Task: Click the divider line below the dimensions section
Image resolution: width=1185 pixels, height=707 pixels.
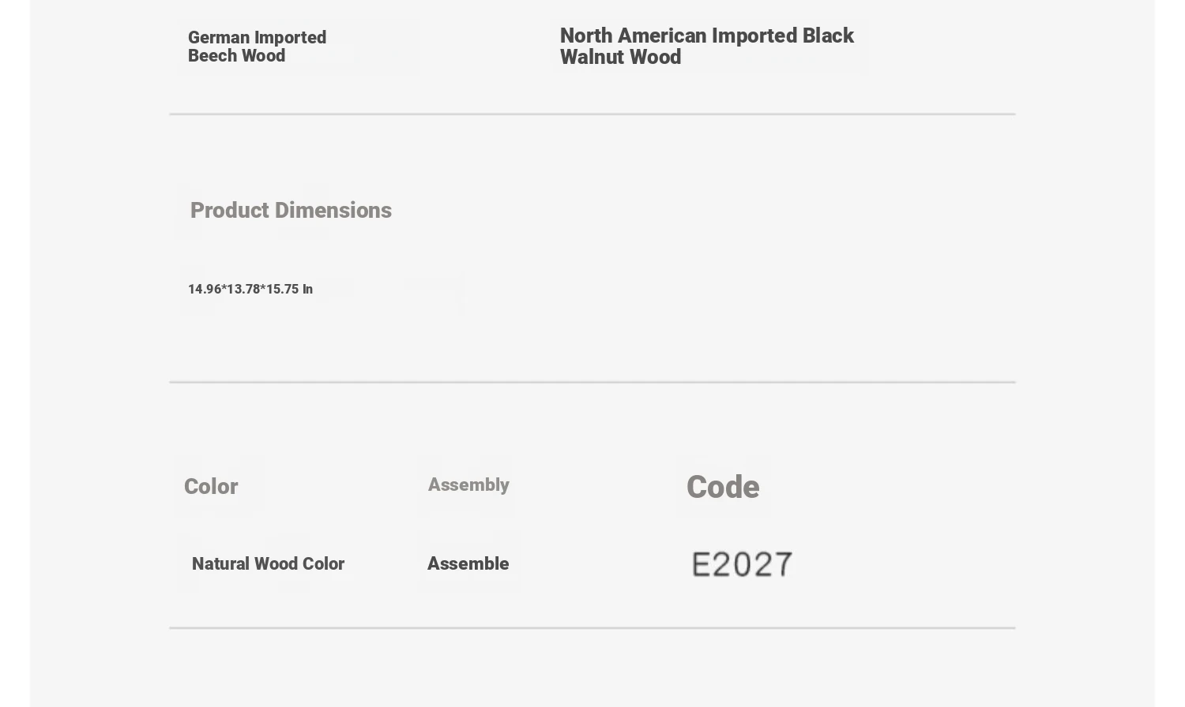Action: pyautogui.click(x=592, y=383)
